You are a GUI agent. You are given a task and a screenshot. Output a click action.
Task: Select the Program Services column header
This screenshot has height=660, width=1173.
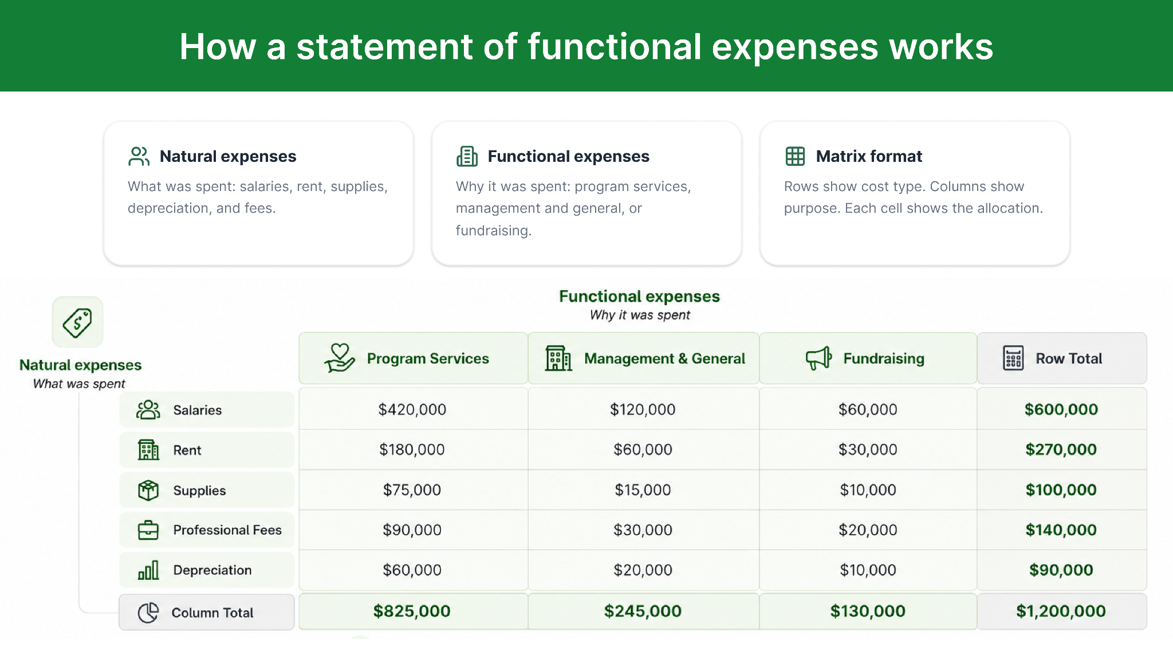413,358
